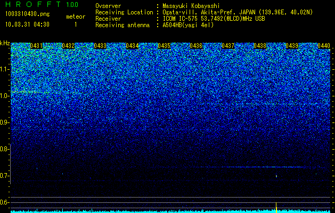Click the 0.7 kHz axis label
335x213 pixels.
tap(5, 176)
